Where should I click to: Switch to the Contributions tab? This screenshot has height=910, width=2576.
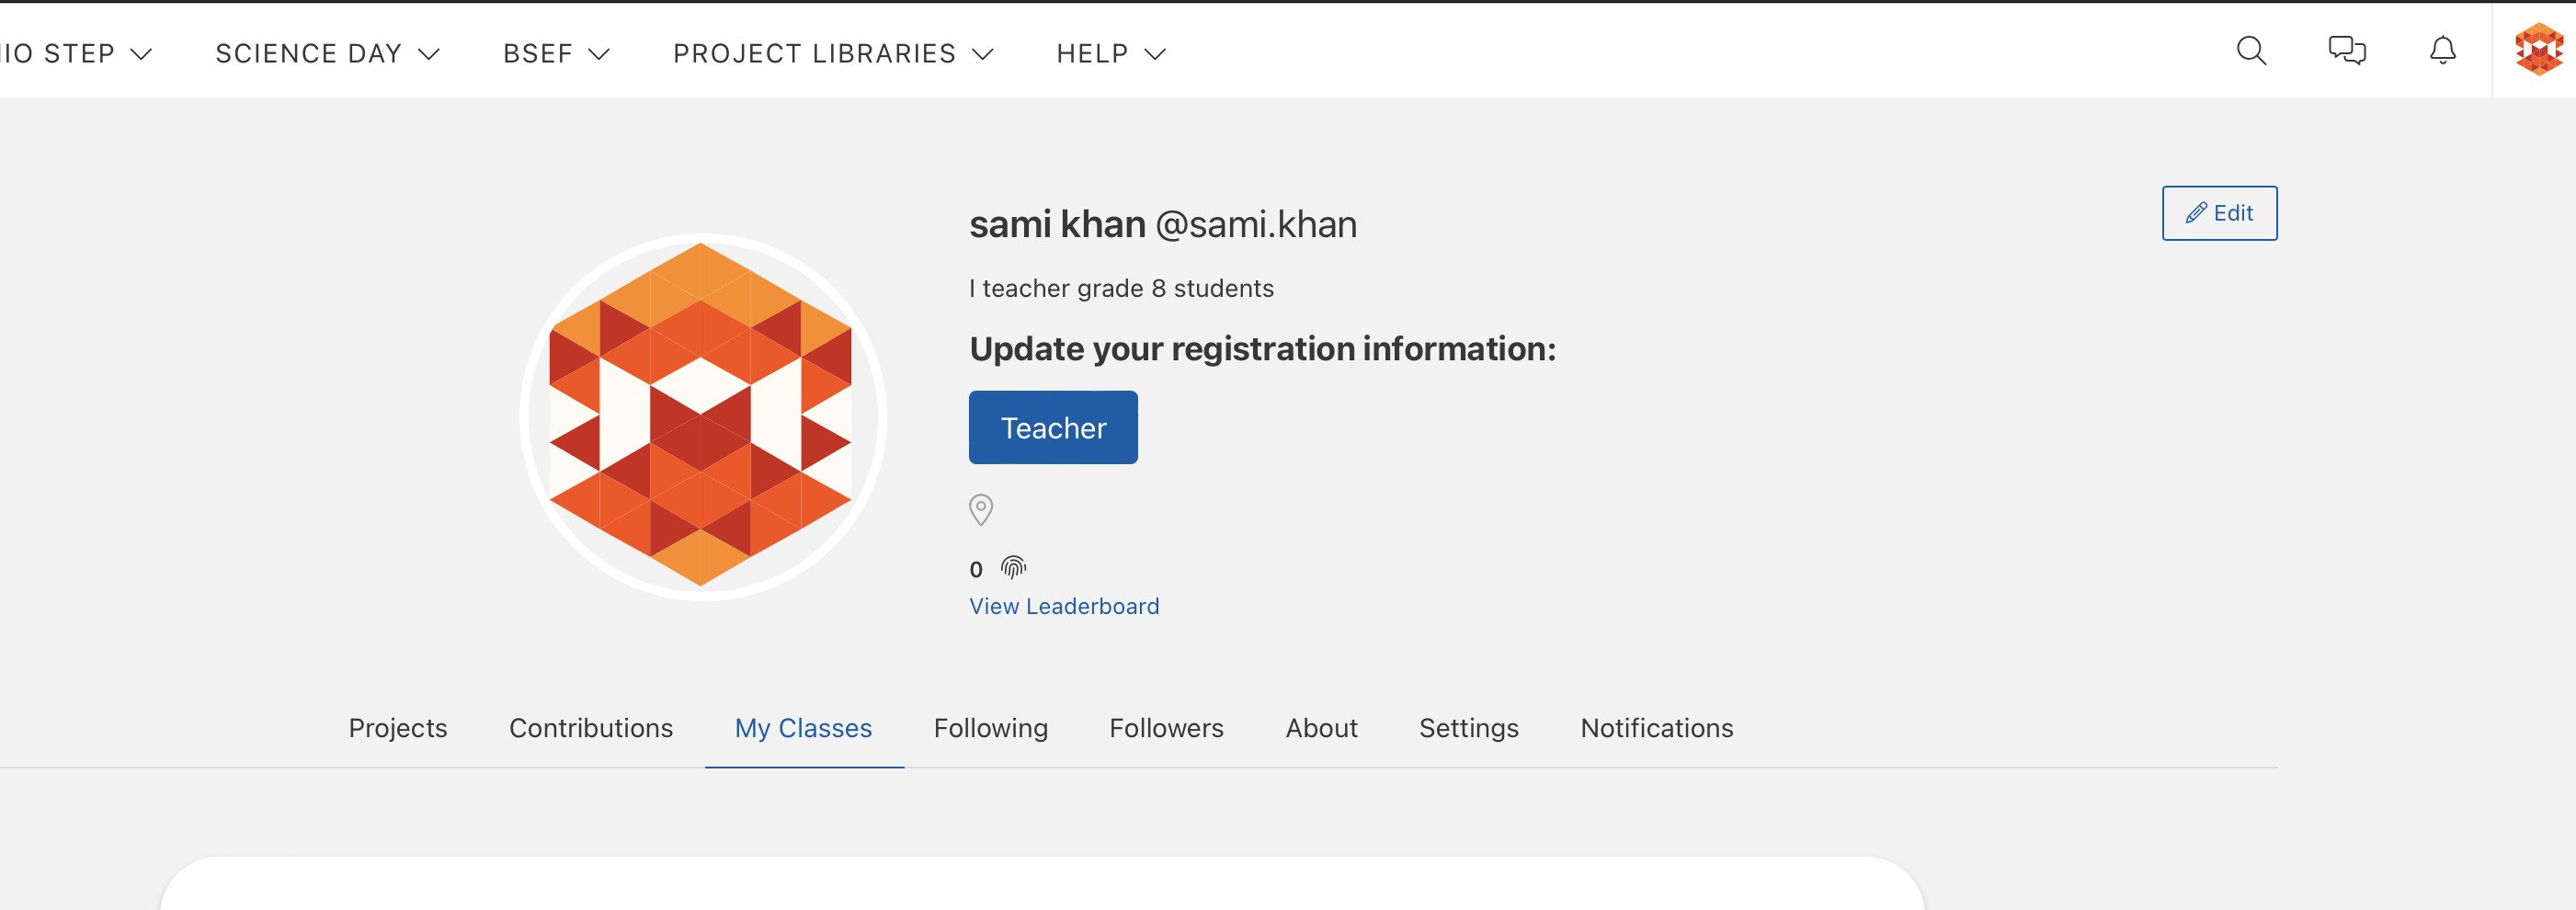click(x=591, y=728)
